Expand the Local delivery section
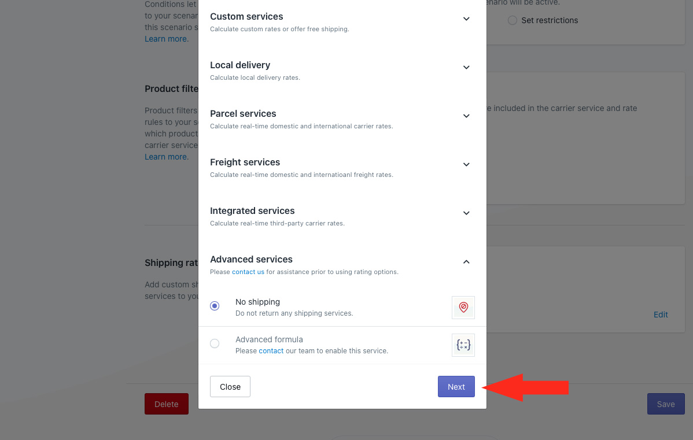Image resolution: width=693 pixels, height=440 pixels. [x=466, y=67]
